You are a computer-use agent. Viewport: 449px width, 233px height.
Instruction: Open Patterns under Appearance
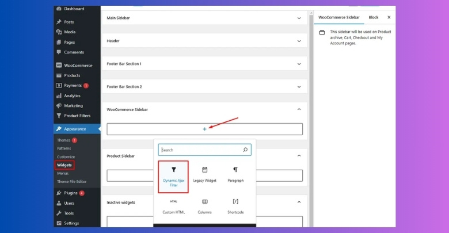[x=64, y=148]
